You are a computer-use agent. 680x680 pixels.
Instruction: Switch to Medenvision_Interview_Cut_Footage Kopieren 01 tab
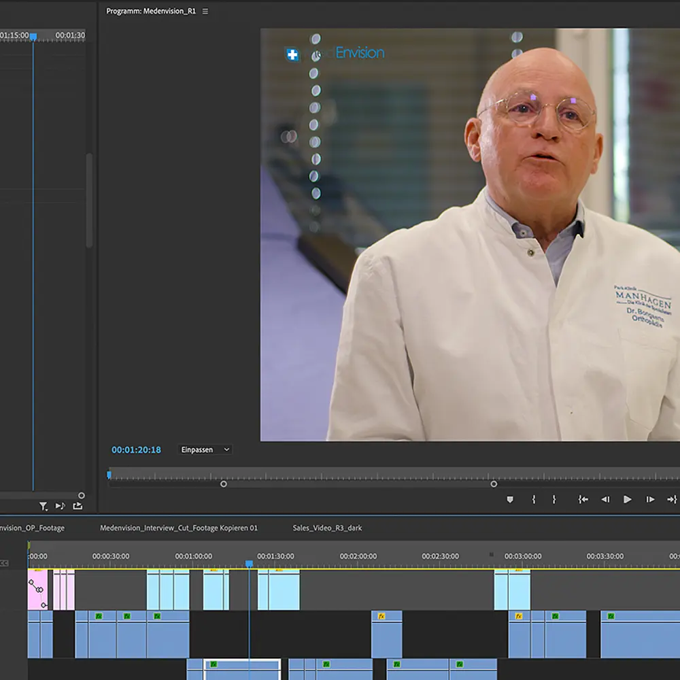pyautogui.click(x=180, y=527)
